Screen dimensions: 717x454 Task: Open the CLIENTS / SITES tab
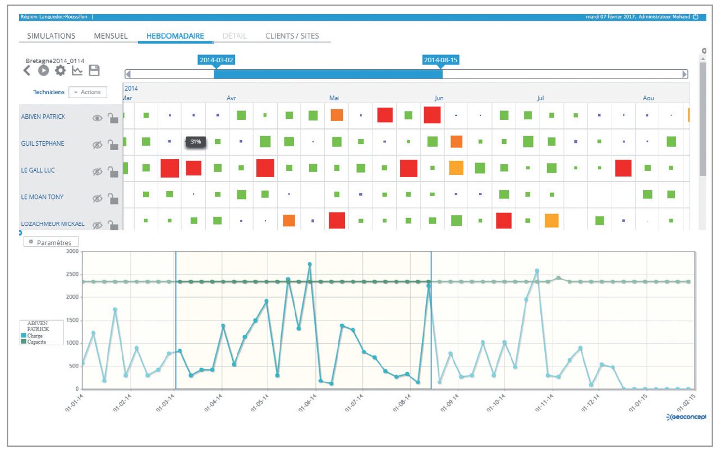292,36
